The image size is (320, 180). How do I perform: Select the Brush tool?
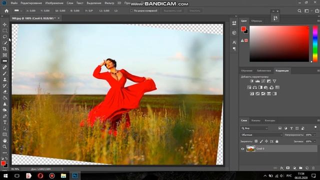[x=4, y=73]
